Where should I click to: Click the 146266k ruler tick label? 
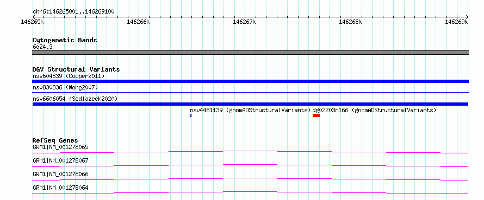coord(138,22)
